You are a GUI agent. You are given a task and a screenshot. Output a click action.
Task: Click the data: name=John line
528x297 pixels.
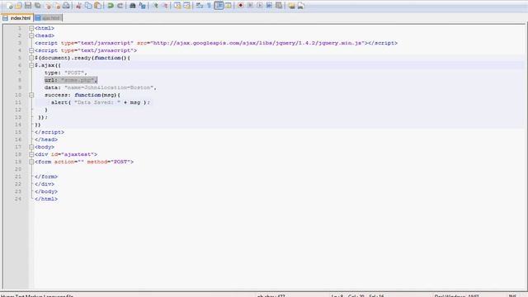point(101,87)
